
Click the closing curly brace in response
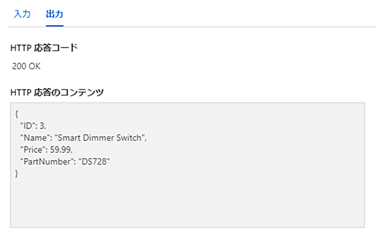[x=17, y=173]
